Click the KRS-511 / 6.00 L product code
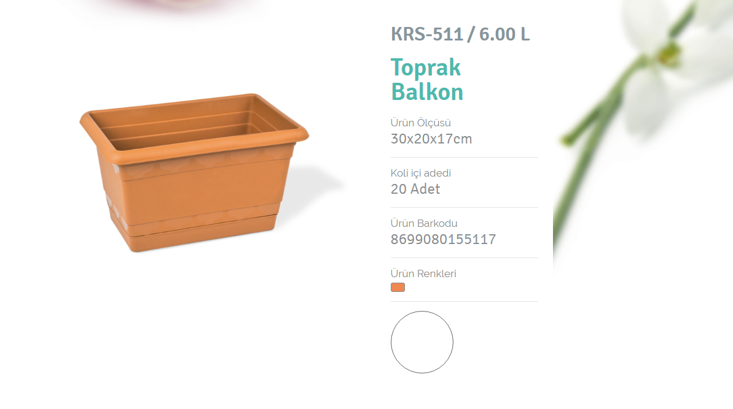The width and height of the screenshot is (733, 409). (x=460, y=34)
